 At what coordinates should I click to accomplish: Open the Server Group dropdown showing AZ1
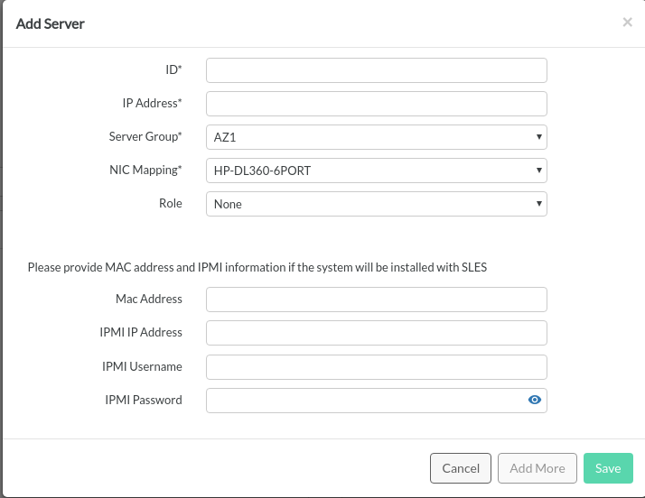coord(376,137)
